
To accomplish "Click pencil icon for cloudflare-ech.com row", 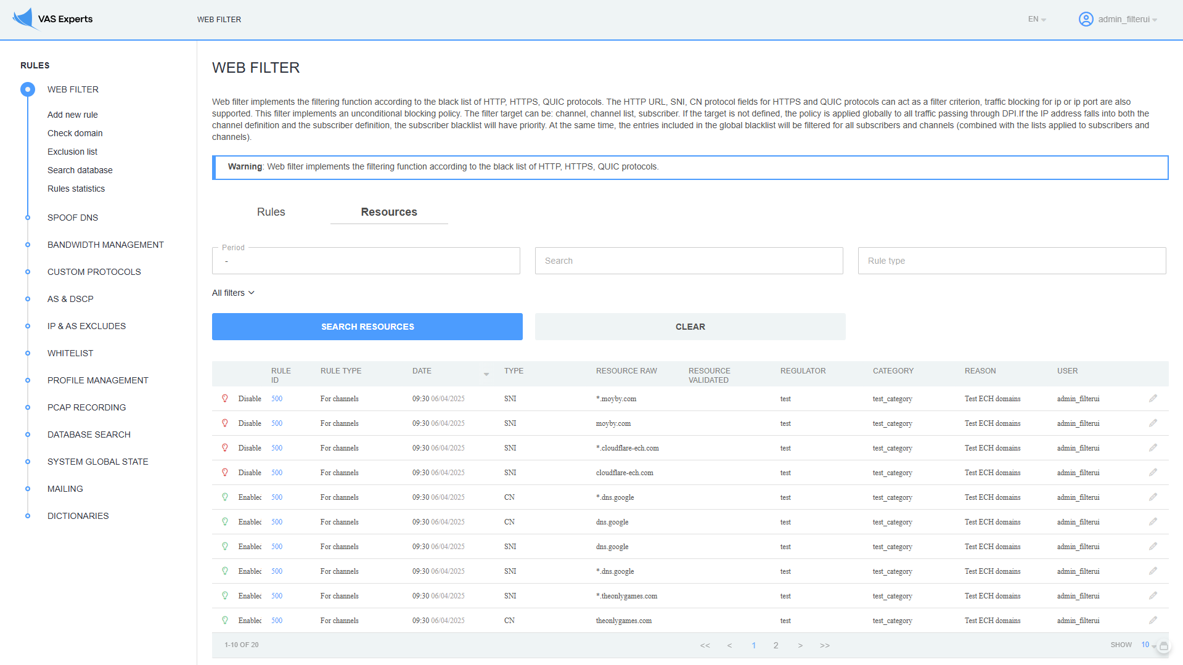I will coord(1153,473).
